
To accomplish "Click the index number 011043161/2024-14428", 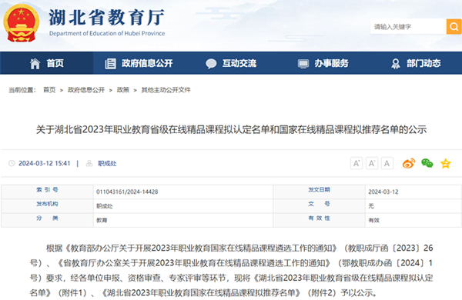I will [x=127, y=192].
